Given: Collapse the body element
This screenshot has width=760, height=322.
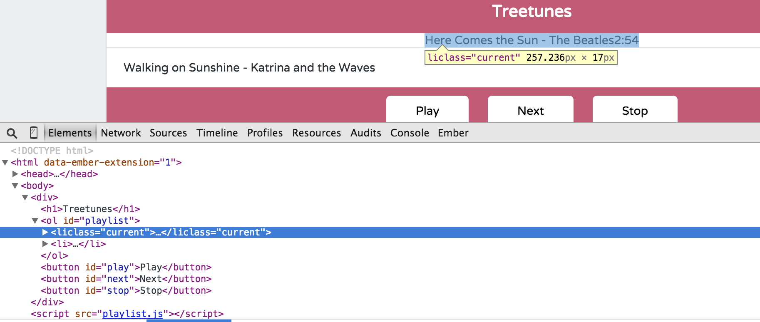Looking at the screenshot, I should coord(15,186).
